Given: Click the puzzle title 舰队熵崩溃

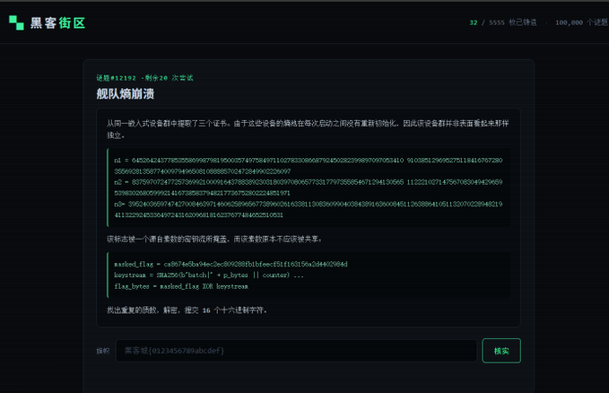Looking at the screenshot, I should tap(125, 93).
